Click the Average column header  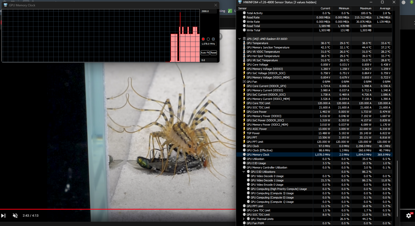point(385,8)
